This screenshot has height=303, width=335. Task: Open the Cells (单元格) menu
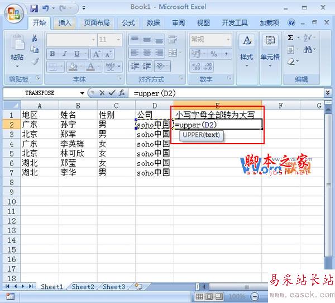(270, 50)
